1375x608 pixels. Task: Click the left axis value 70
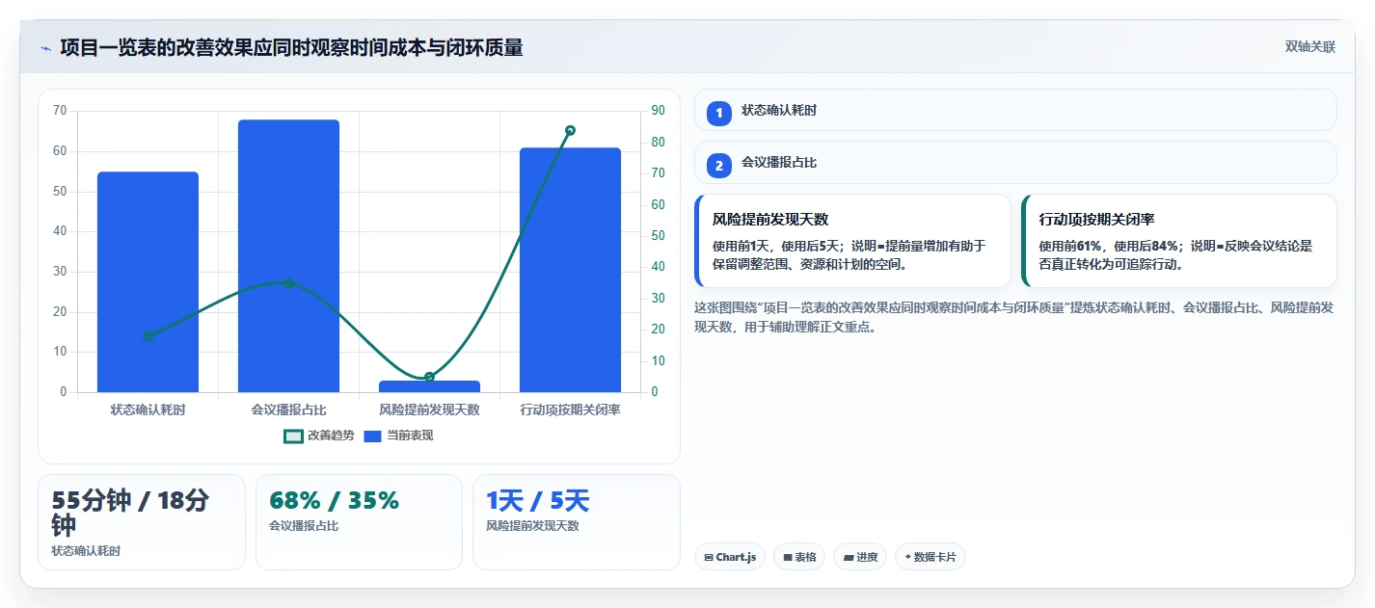click(60, 111)
